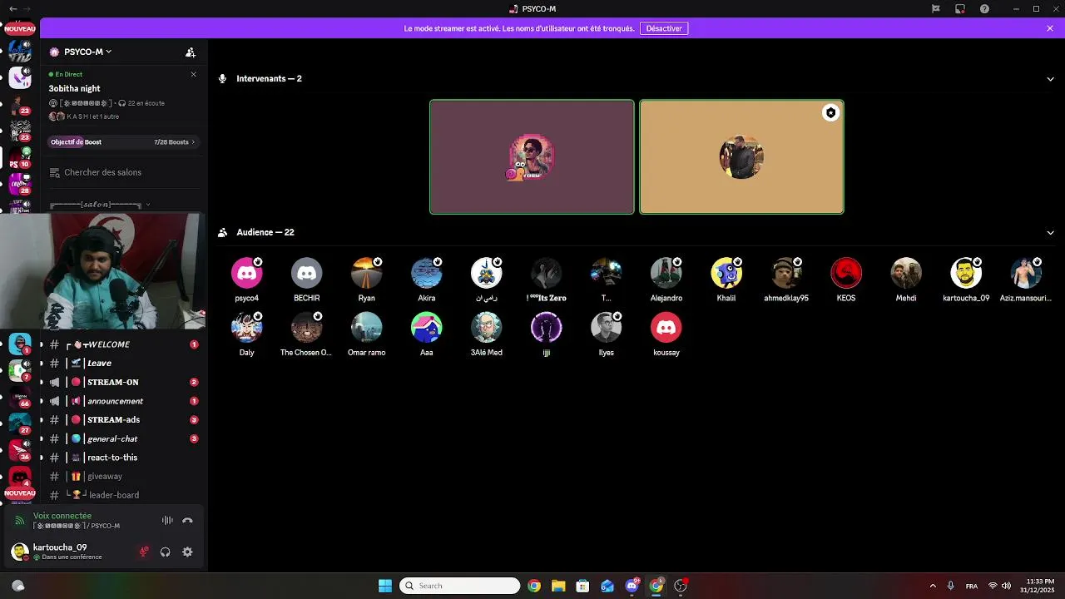1065x599 pixels.
Task: Click the Désactiver streamer mode button
Action: (x=664, y=28)
